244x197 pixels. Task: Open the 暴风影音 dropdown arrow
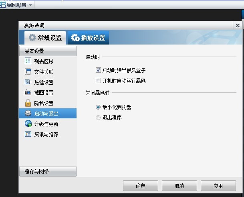point(30,5)
